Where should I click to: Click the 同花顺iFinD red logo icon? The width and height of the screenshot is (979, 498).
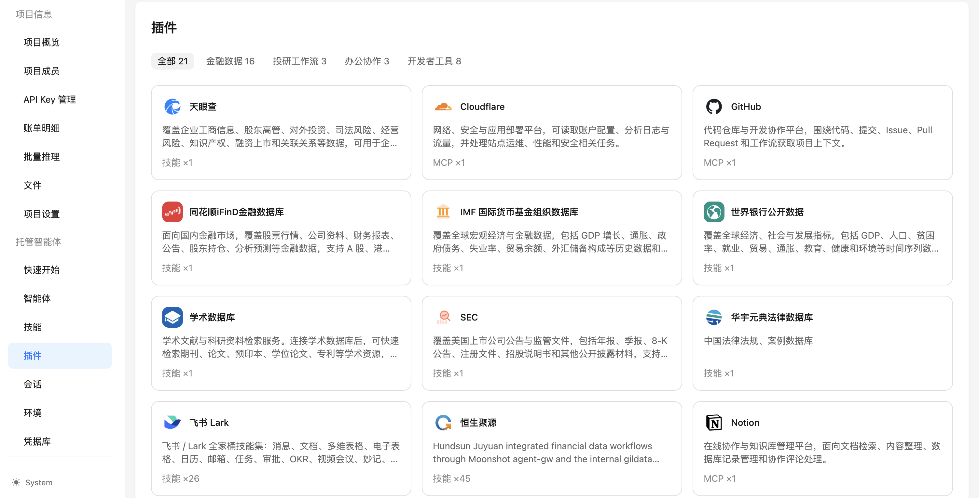tap(172, 212)
